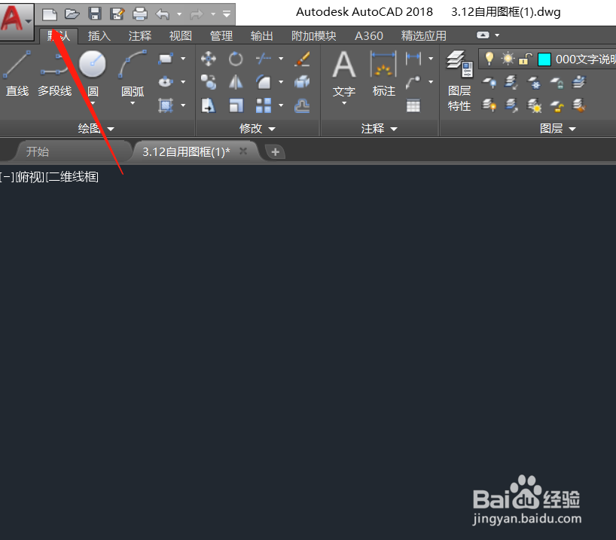
Task: Click the 二维线框 visual style control
Action: point(72,177)
